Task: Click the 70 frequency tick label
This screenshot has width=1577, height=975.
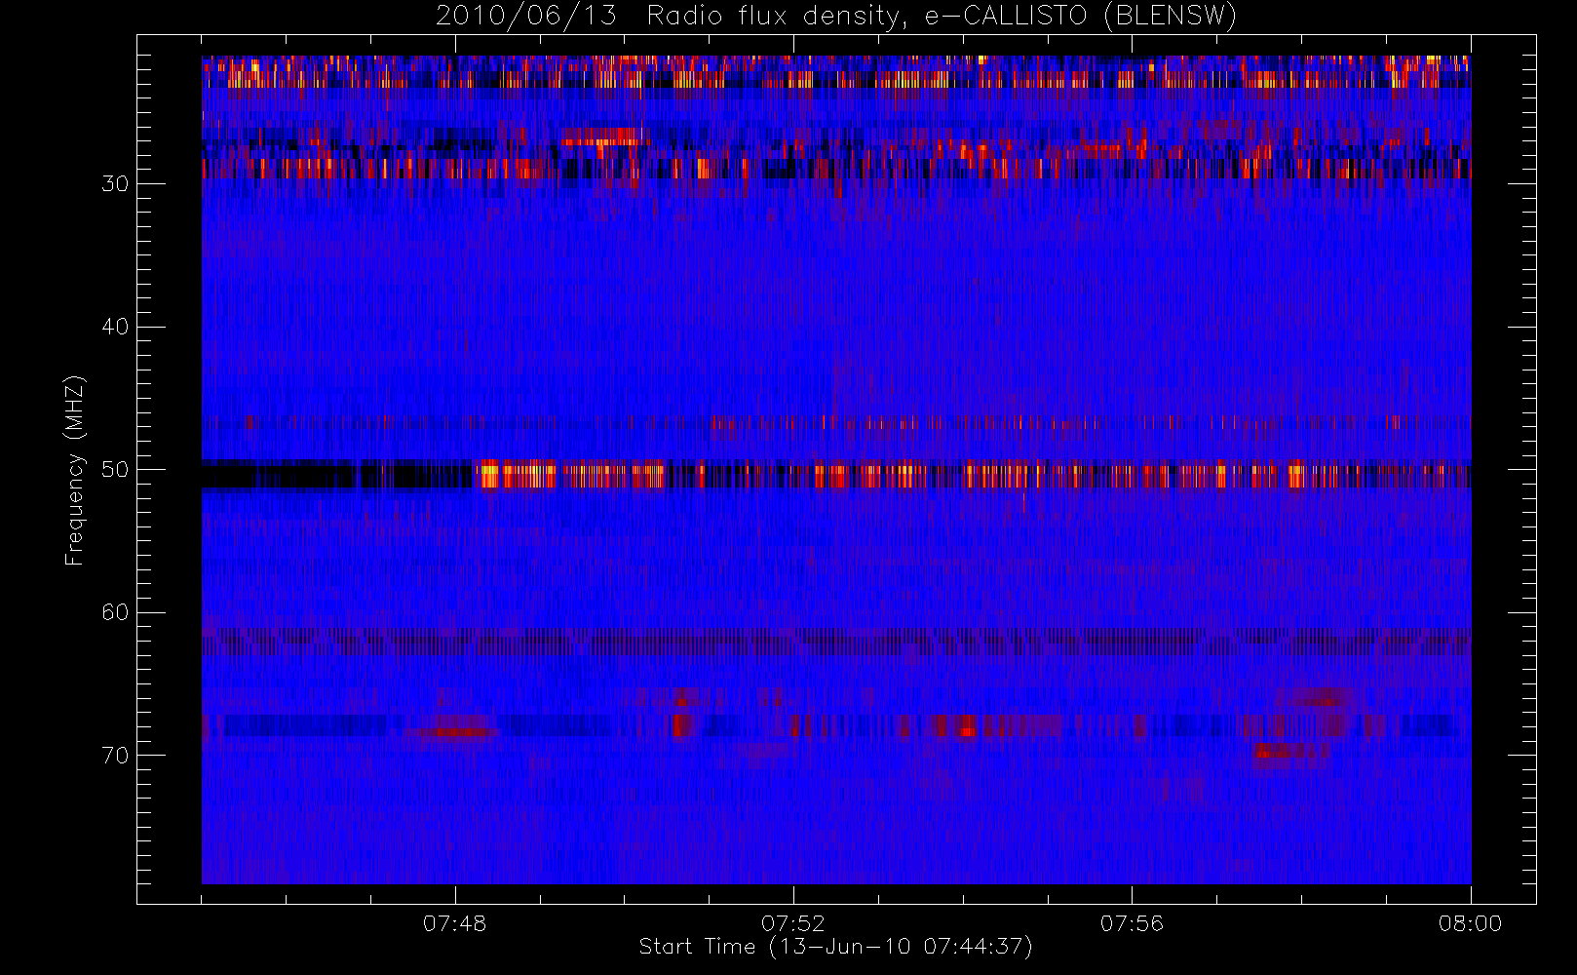Action: point(115,756)
